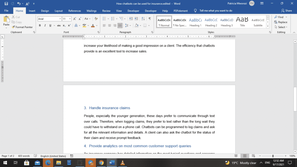
Task: Toggle italic formatting
Action: tap(44, 25)
